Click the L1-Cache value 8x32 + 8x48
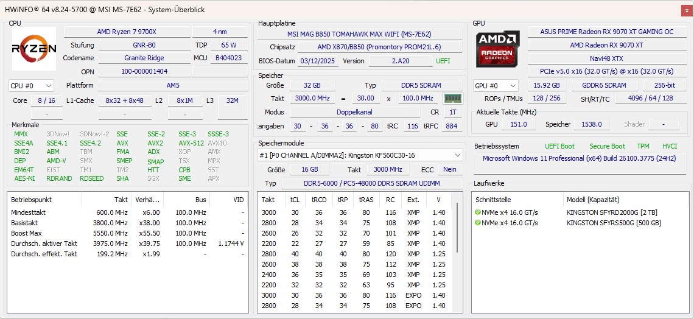The image size is (694, 319). tap(125, 100)
